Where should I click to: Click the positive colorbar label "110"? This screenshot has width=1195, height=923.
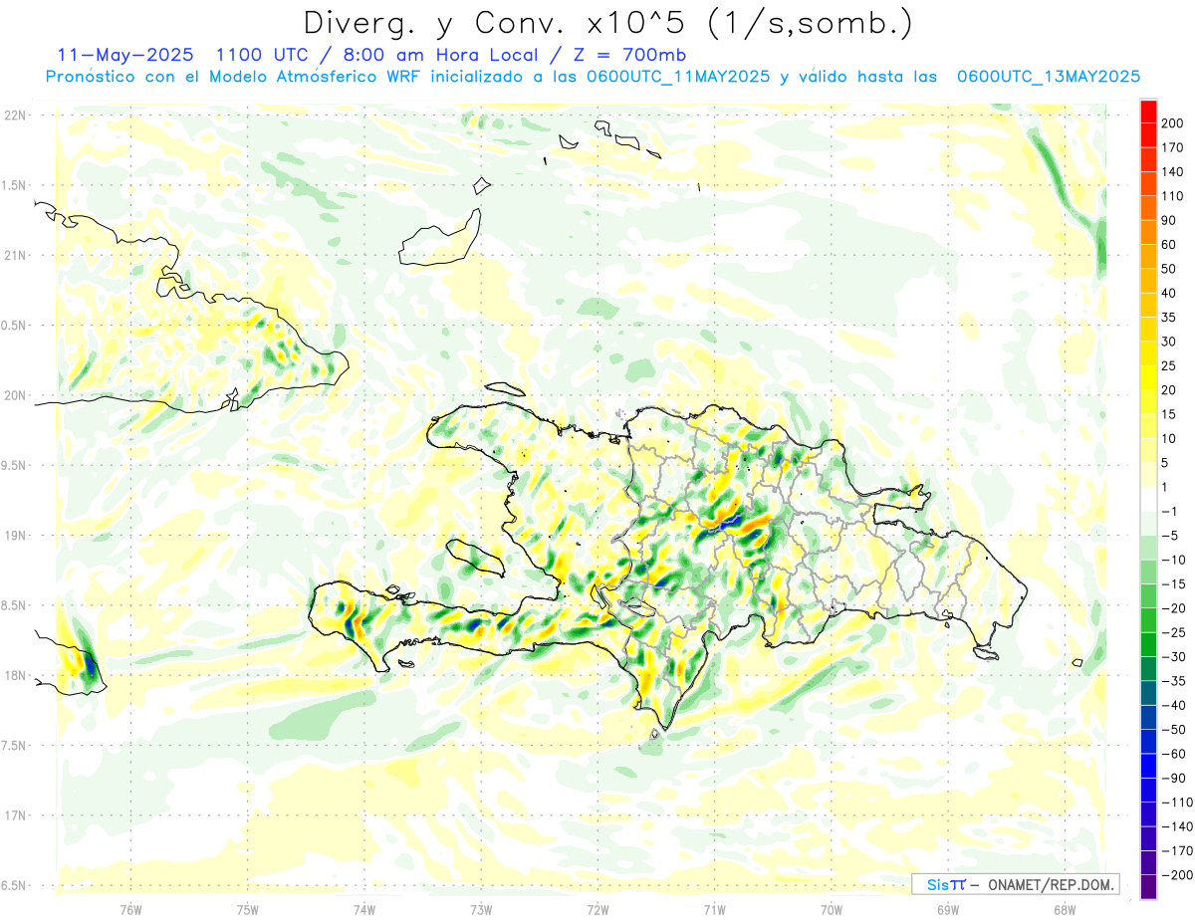pyautogui.click(x=1174, y=196)
